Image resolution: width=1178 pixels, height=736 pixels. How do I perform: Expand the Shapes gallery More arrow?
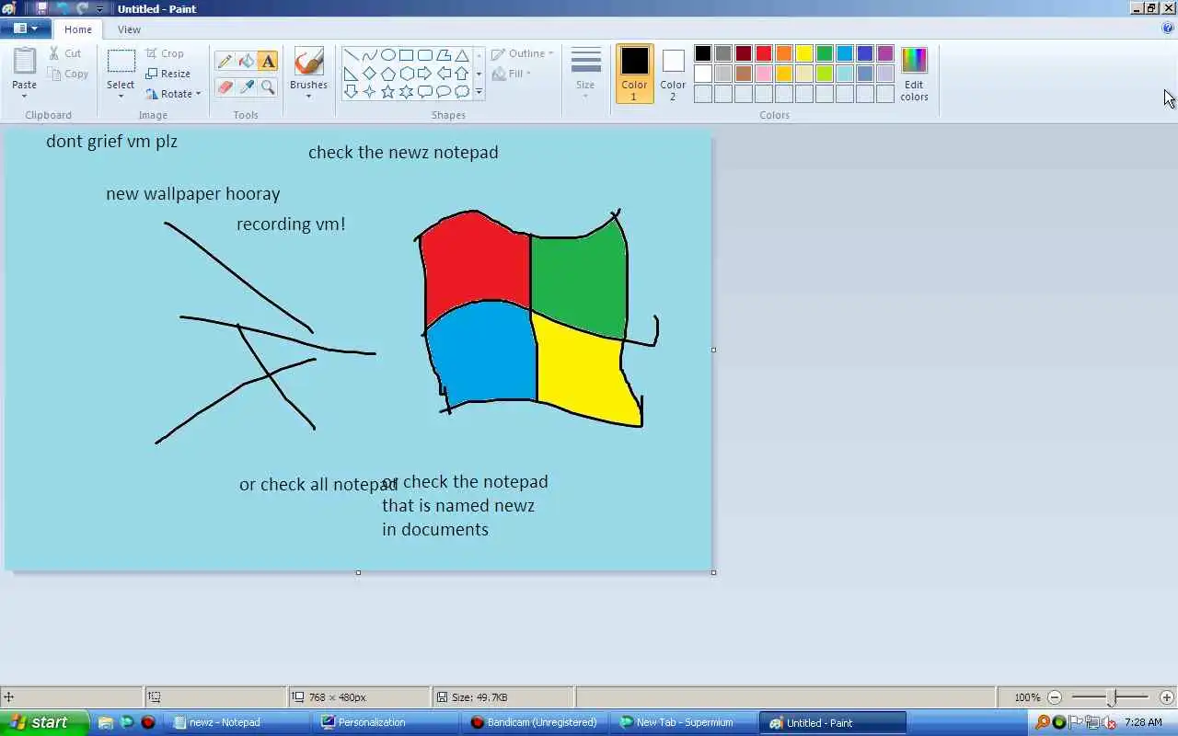479,92
